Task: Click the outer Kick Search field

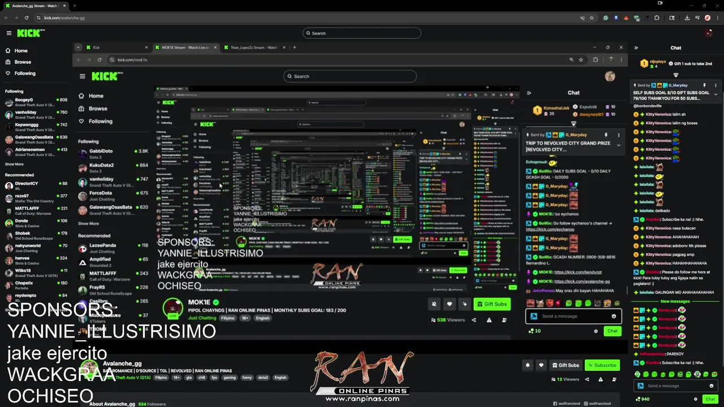Action: tap(362, 33)
